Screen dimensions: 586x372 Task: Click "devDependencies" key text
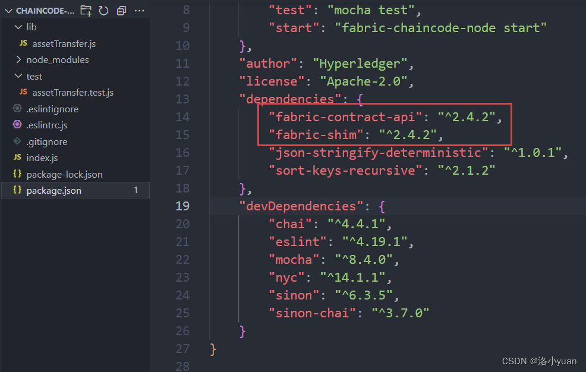(301, 206)
